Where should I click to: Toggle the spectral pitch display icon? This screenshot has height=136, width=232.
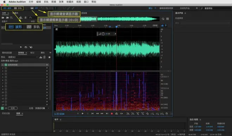(x=36, y=8)
